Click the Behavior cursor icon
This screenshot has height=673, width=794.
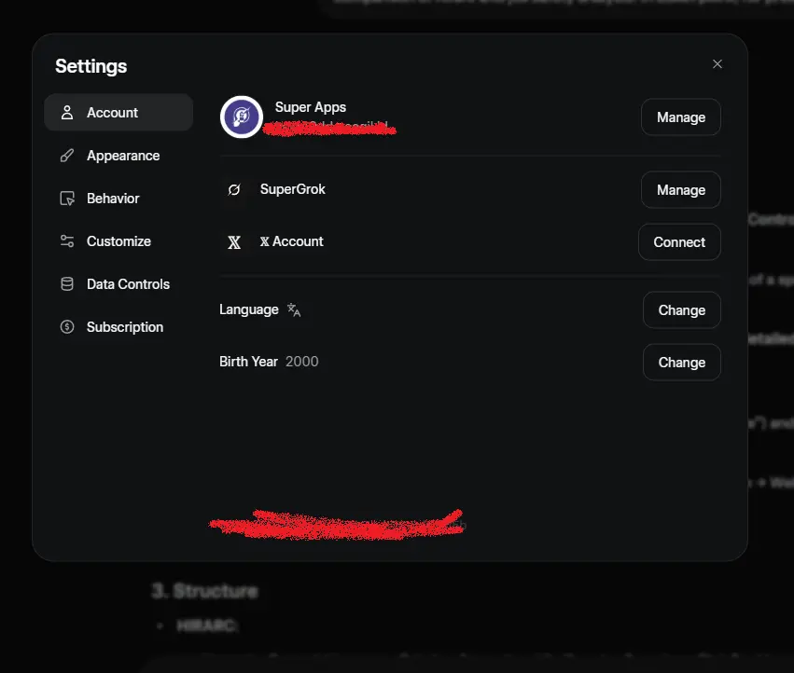point(67,199)
